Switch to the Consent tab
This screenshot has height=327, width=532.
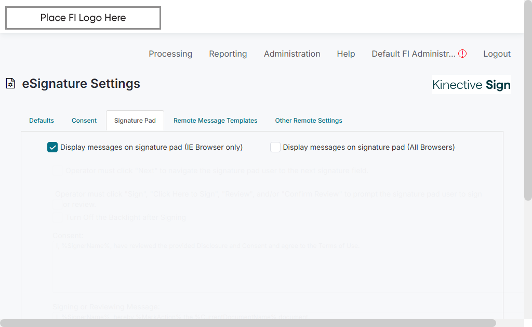click(84, 121)
